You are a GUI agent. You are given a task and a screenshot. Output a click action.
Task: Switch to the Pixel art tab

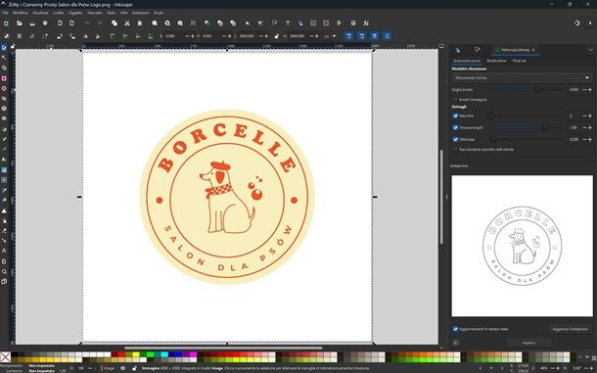click(519, 61)
